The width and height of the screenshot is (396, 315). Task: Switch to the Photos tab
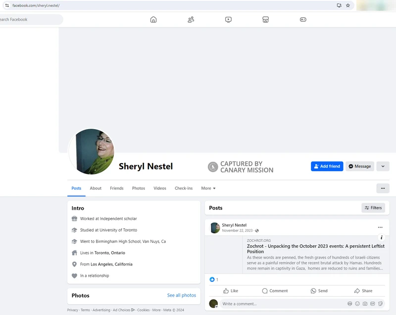click(139, 188)
